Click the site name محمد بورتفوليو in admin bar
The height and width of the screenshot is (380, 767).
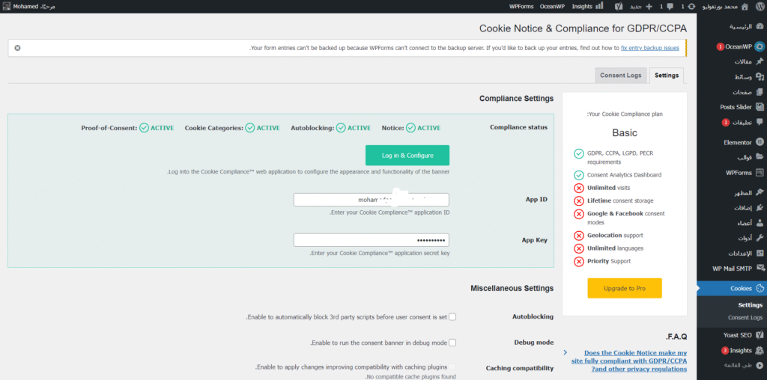pyautogui.click(x=720, y=6)
